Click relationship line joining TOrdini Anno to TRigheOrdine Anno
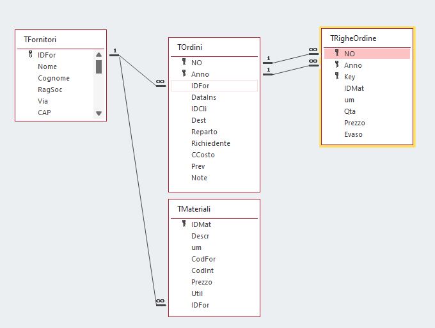Image resolution: width=435 pixels, height=328 pixels. click(x=290, y=70)
